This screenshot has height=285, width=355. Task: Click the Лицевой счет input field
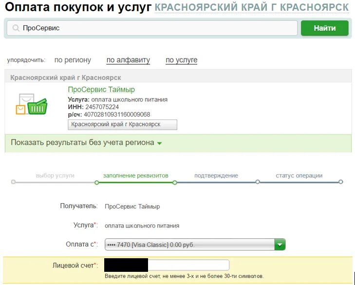[x=167, y=265]
